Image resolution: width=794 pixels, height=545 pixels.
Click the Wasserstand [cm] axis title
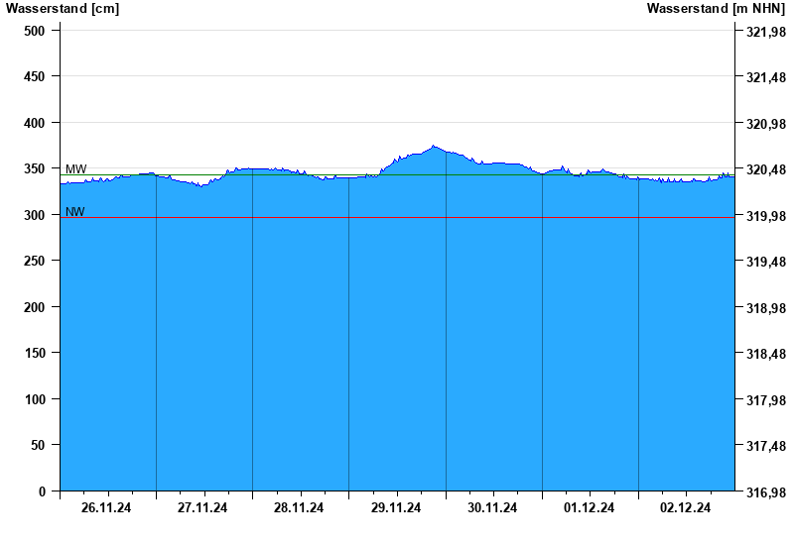click(x=63, y=9)
